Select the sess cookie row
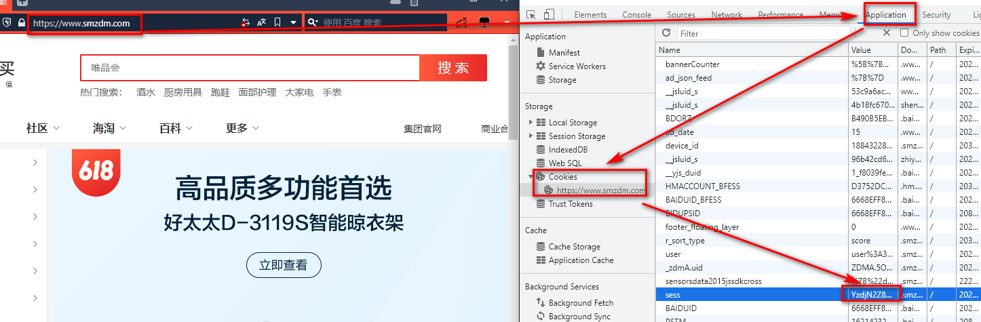 pyautogui.click(x=818, y=295)
